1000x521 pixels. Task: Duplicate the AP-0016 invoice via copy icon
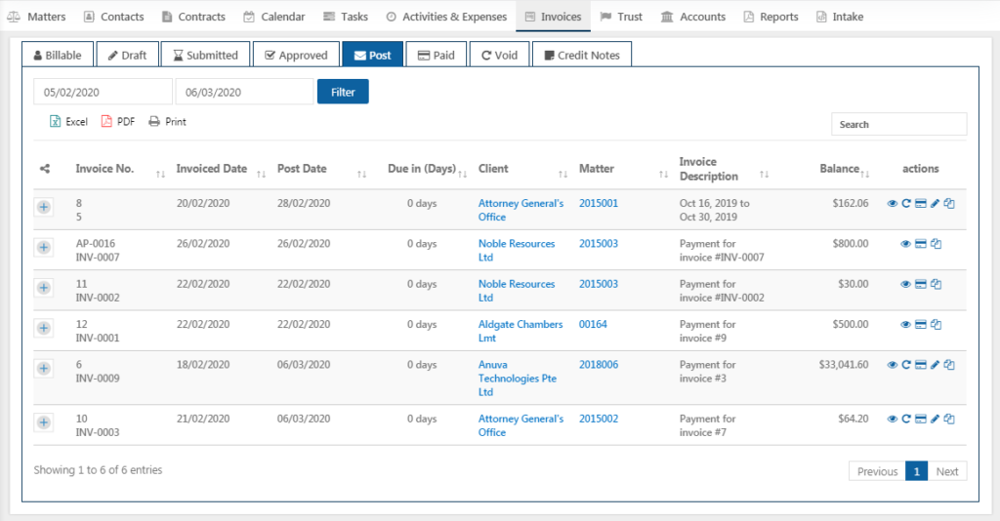936,244
